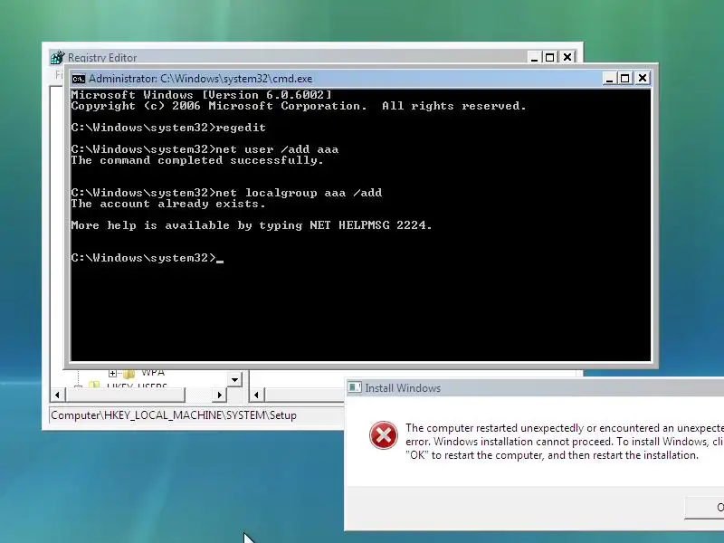724x543 pixels.
Task: Click the Install Windows dialog title
Action: tap(403, 388)
